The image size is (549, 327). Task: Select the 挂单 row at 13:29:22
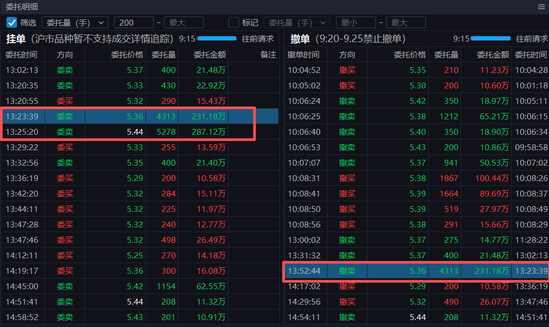tap(140, 147)
